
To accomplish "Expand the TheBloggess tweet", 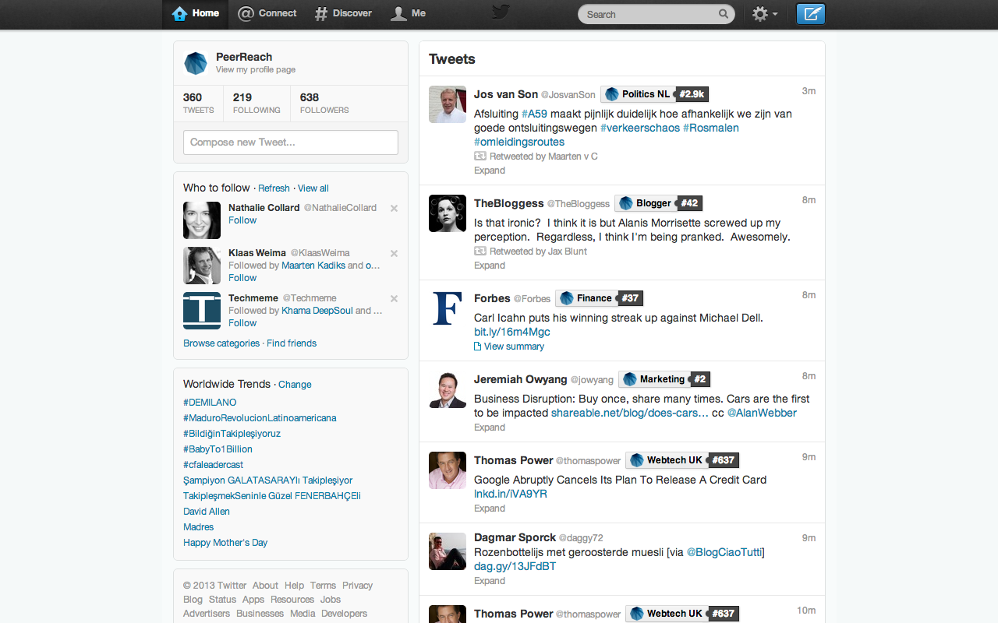I will 490,266.
